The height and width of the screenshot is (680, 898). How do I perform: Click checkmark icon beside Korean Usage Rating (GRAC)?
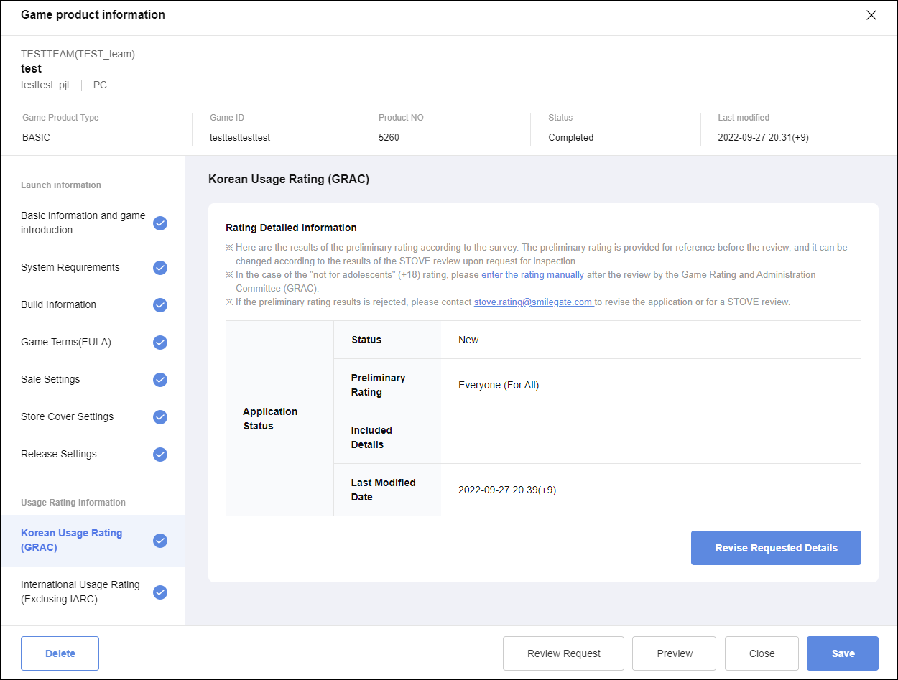tap(160, 541)
